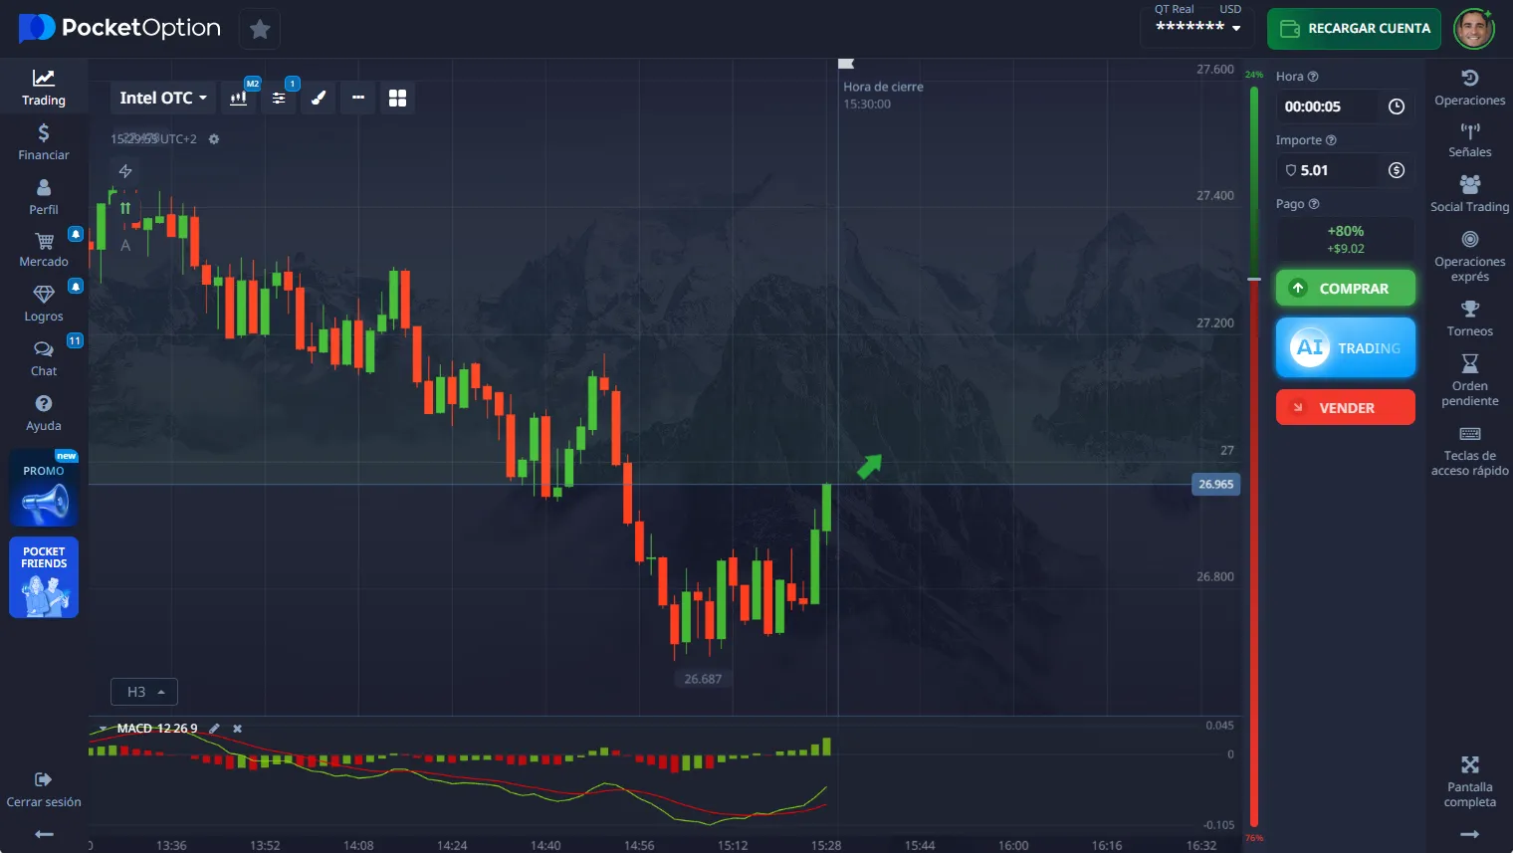The image size is (1513, 853).
Task: Click the Hora help question mark
Action: (x=1313, y=77)
